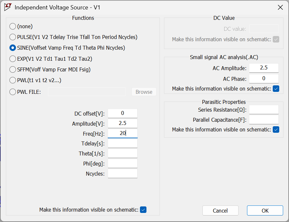Select the EXP function radio button

[x=13, y=59]
